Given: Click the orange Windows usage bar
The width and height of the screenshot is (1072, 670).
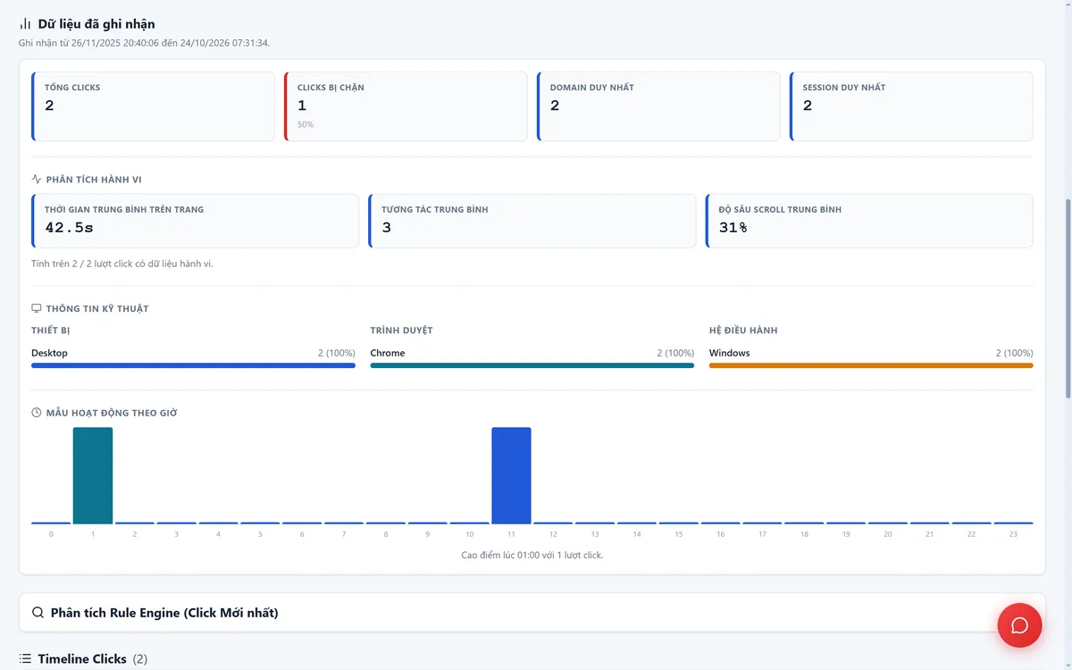Looking at the screenshot, I should click(871, 365).
